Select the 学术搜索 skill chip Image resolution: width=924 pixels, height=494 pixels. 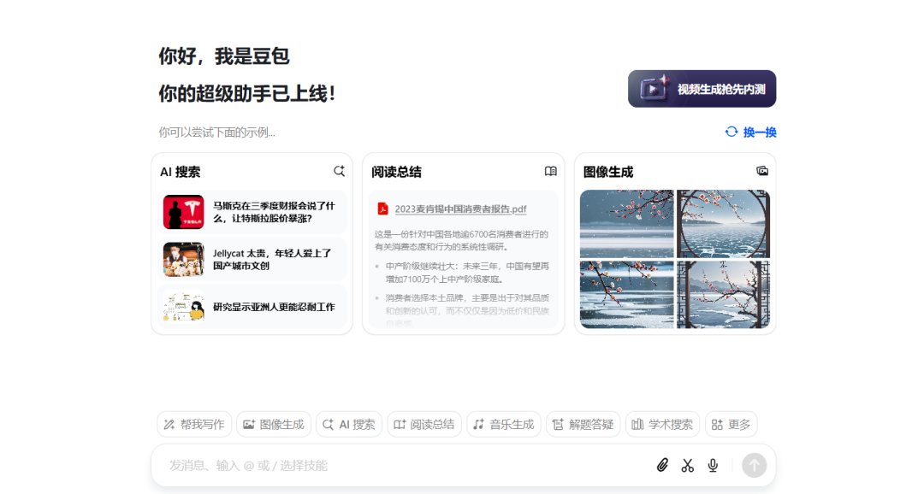(662, 425)
